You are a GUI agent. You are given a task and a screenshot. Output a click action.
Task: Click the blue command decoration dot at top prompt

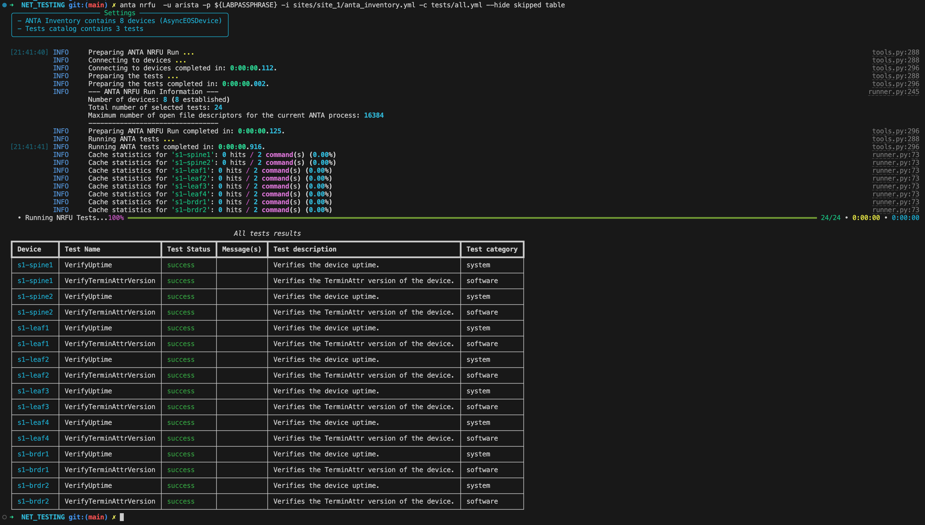4,5
